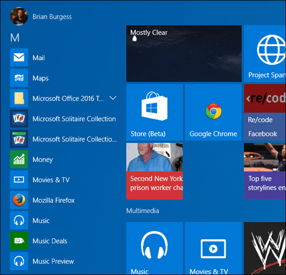Open the WWE logo tile
Viewport: 286px width, 275px height.
click(265, 248)
